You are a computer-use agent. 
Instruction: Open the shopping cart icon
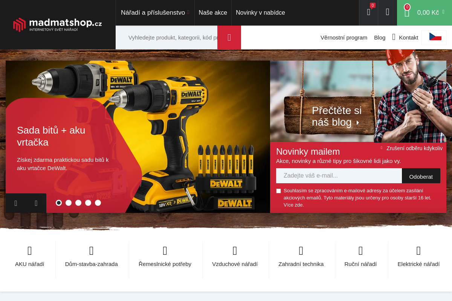point(407,12)
